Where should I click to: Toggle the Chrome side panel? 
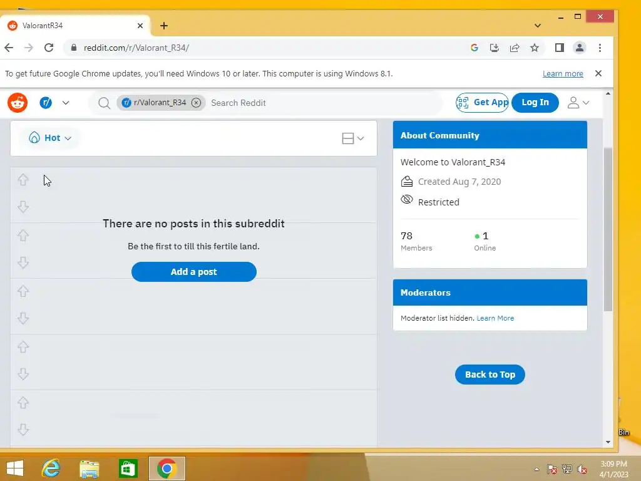click(560, 48)
